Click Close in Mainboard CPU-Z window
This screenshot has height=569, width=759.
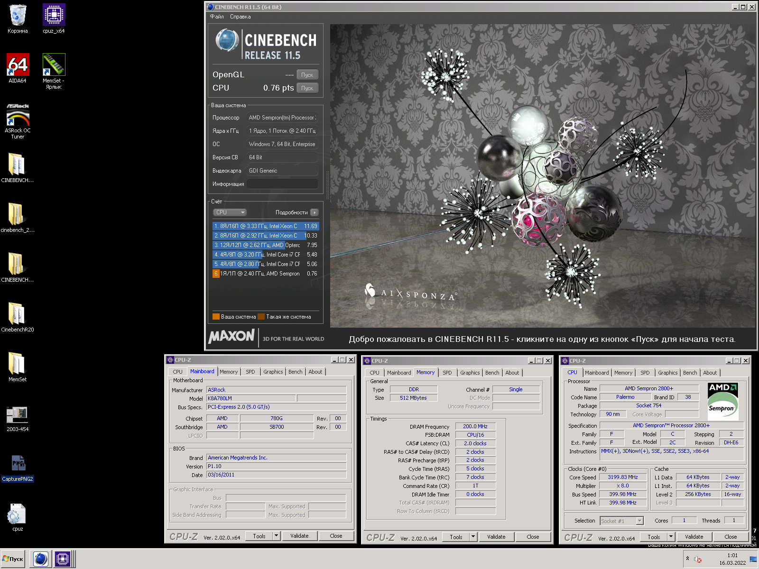tap(336, 536)
